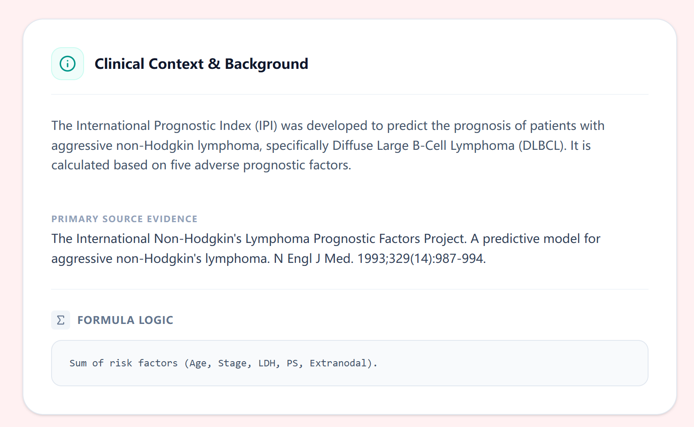Click 'Age' in the formula text
The height and width of the screenshot is (427, 694).
(x=198, y=363)
